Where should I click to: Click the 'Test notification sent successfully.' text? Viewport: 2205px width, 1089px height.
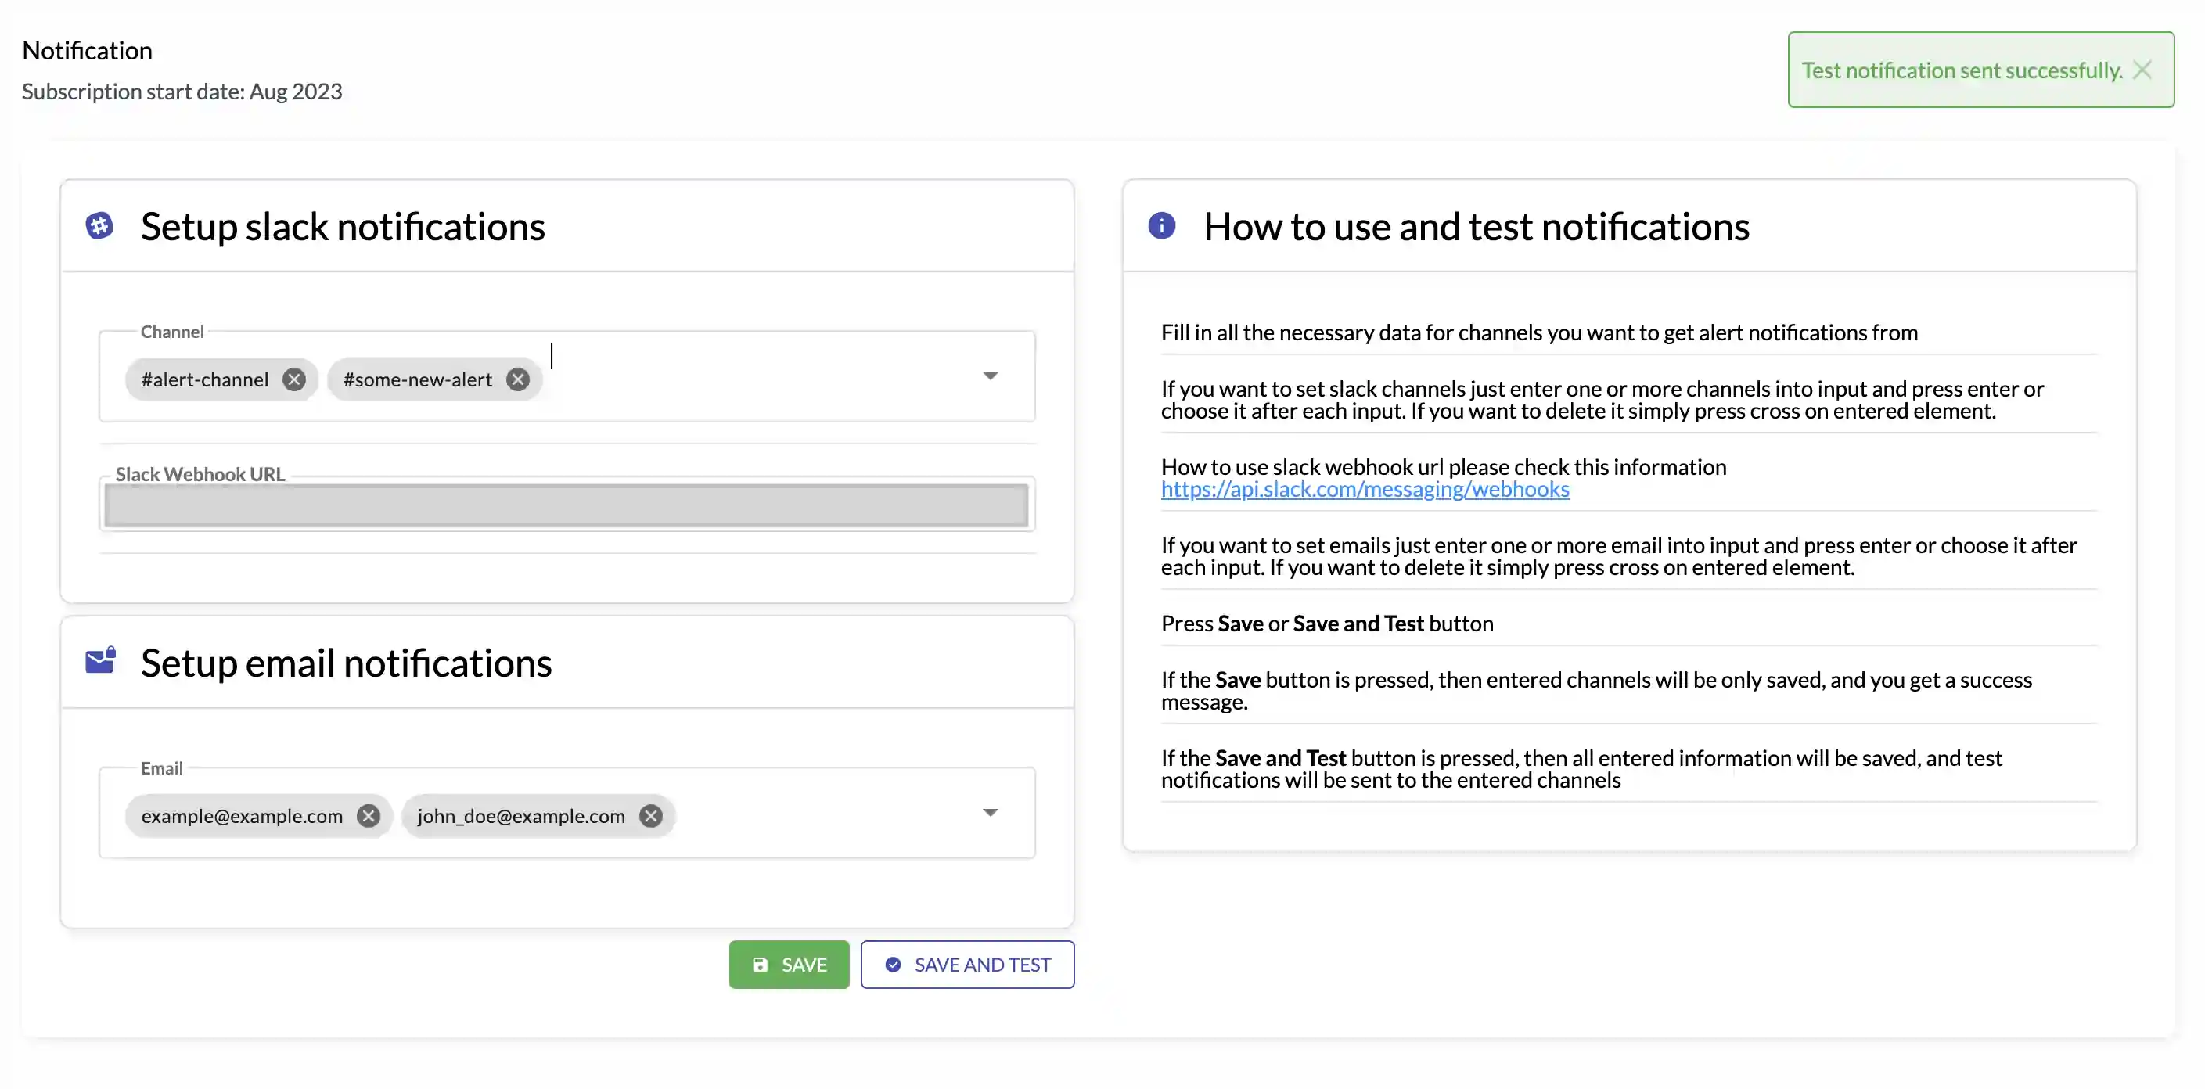pos(1962,70)
